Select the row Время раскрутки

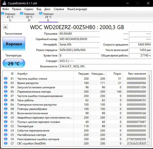75,83
